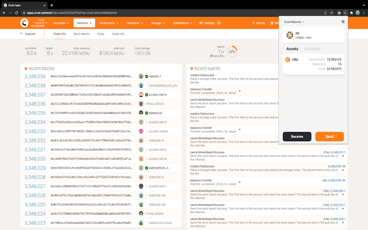Select the Assets tab in wallet
The image size is (368, 230).
(x=292, y=49)
